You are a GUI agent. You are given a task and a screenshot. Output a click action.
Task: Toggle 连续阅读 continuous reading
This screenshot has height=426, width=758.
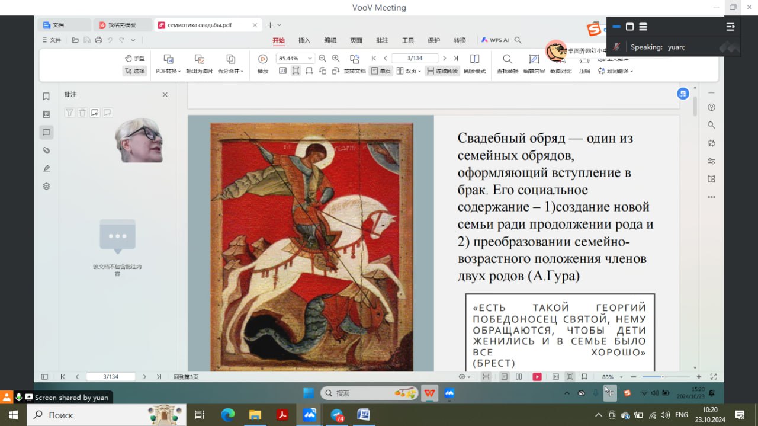pyautogui.click(x=442, y=71)
